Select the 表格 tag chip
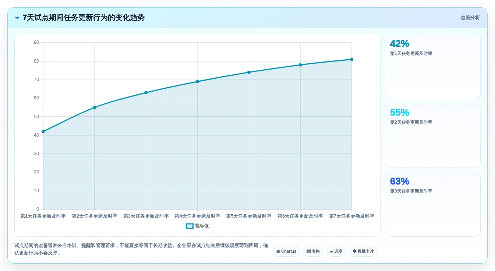Viewport: 495px width, 271px height. pyautogui.click(x=313, y=251)
